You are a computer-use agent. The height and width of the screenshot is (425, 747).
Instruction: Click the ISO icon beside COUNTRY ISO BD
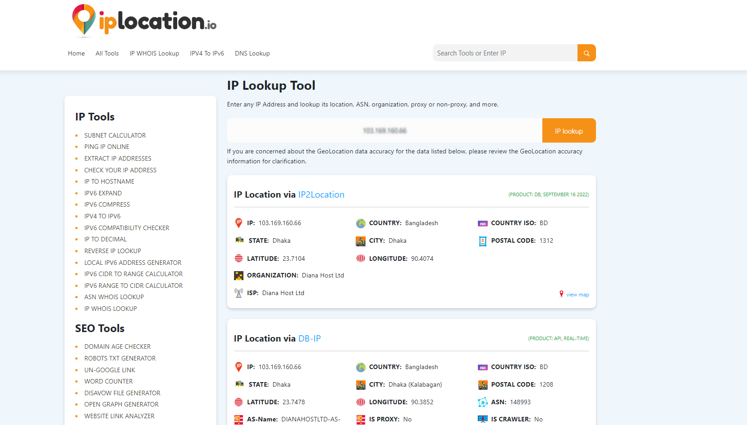482,222
